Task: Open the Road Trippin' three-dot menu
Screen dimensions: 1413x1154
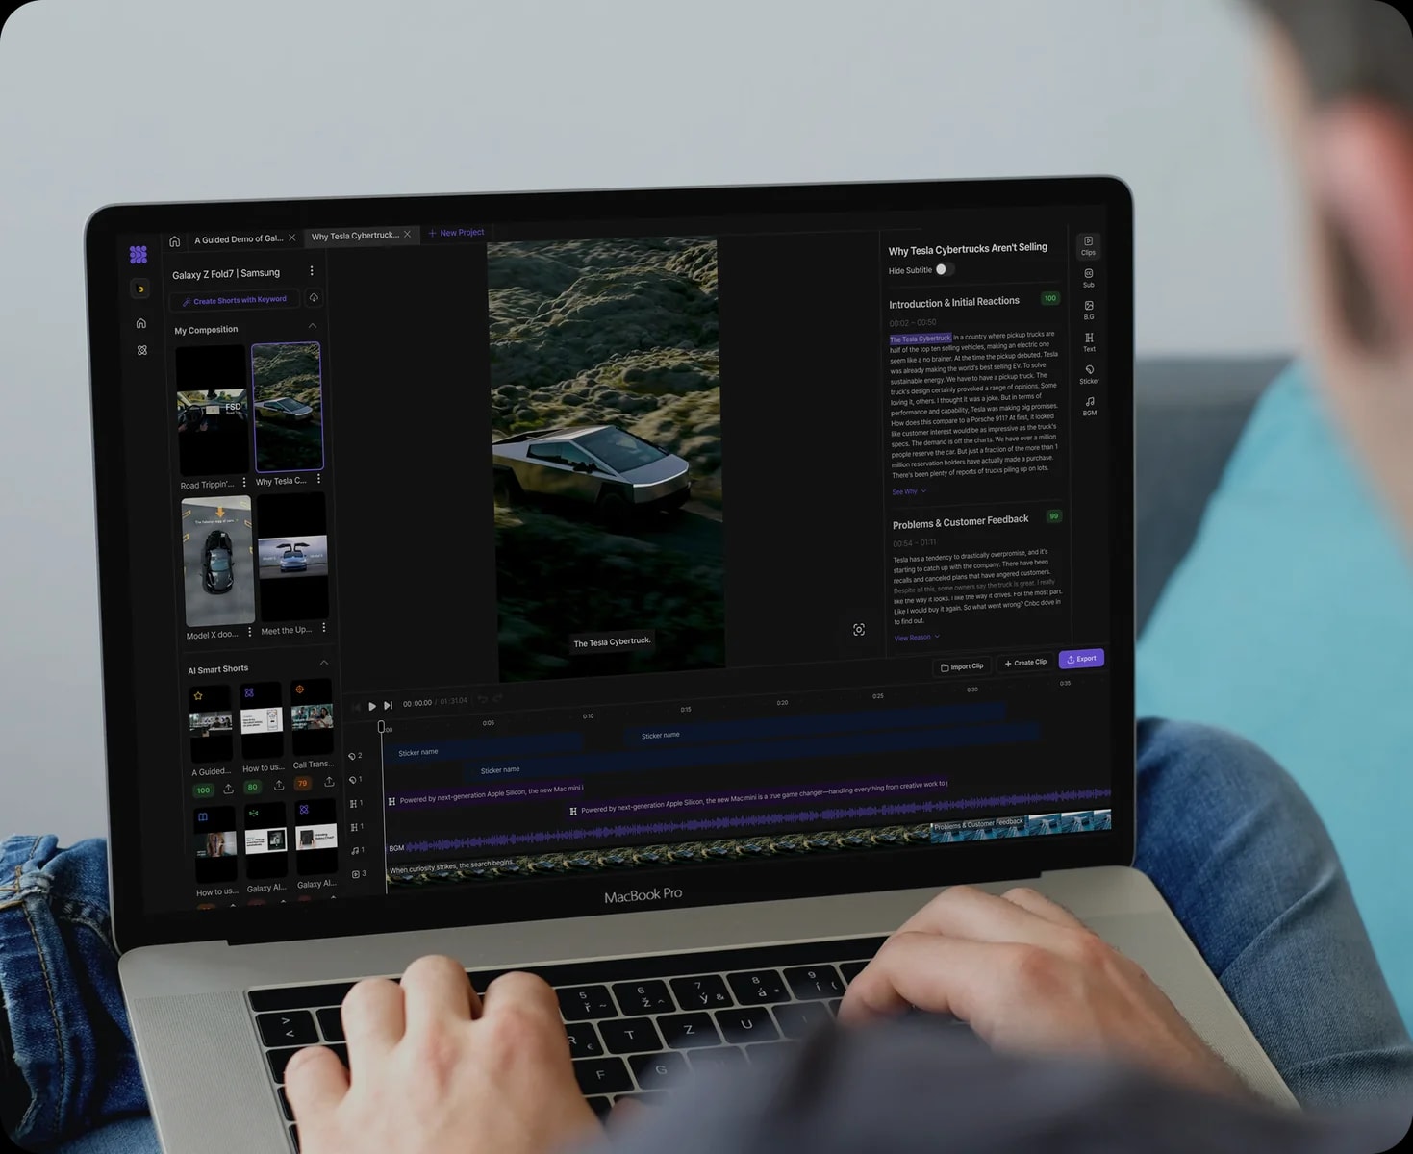Action: [244, 483]
